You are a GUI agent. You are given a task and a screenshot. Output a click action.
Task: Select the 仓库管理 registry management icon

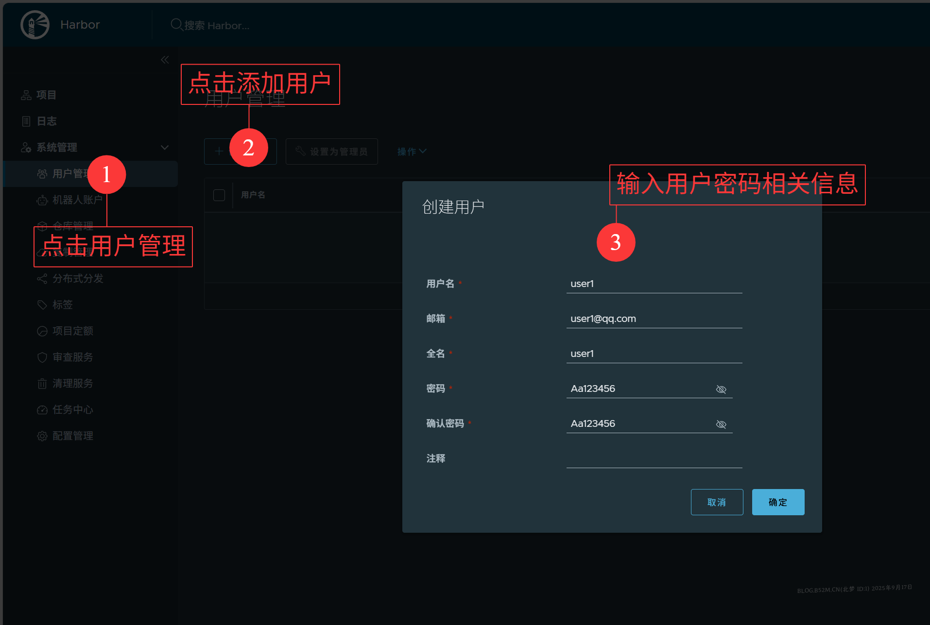coord(42,226)
